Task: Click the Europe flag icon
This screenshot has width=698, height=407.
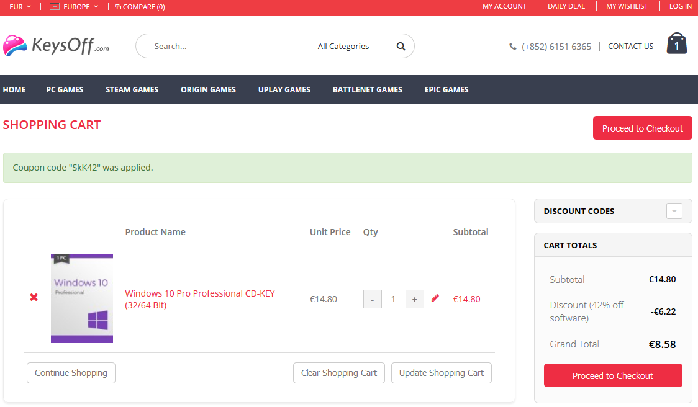Action: coord(54,7)
